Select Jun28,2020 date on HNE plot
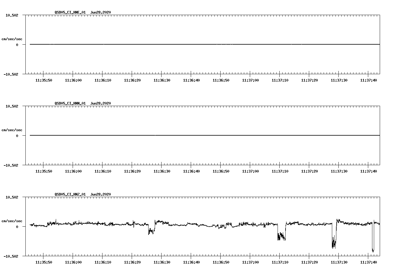The image size is (401, 273). pyautogui.click(x=101, y=12)
